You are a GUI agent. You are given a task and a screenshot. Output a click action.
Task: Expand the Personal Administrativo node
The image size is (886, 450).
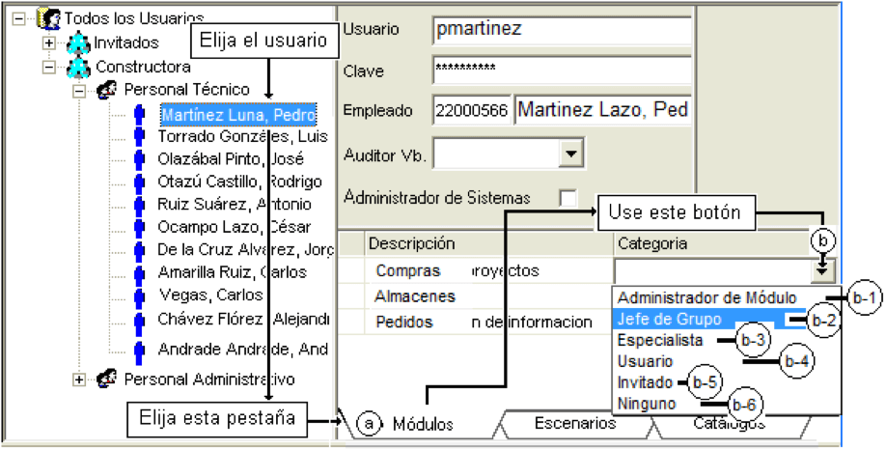[x=79, y=379]
